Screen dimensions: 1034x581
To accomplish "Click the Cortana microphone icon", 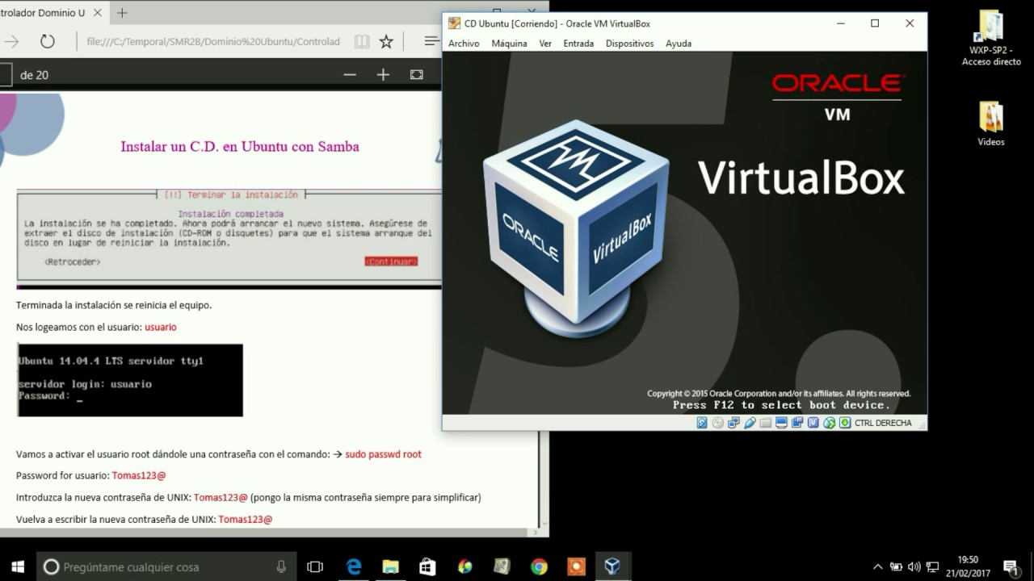I will pos(281,566).
